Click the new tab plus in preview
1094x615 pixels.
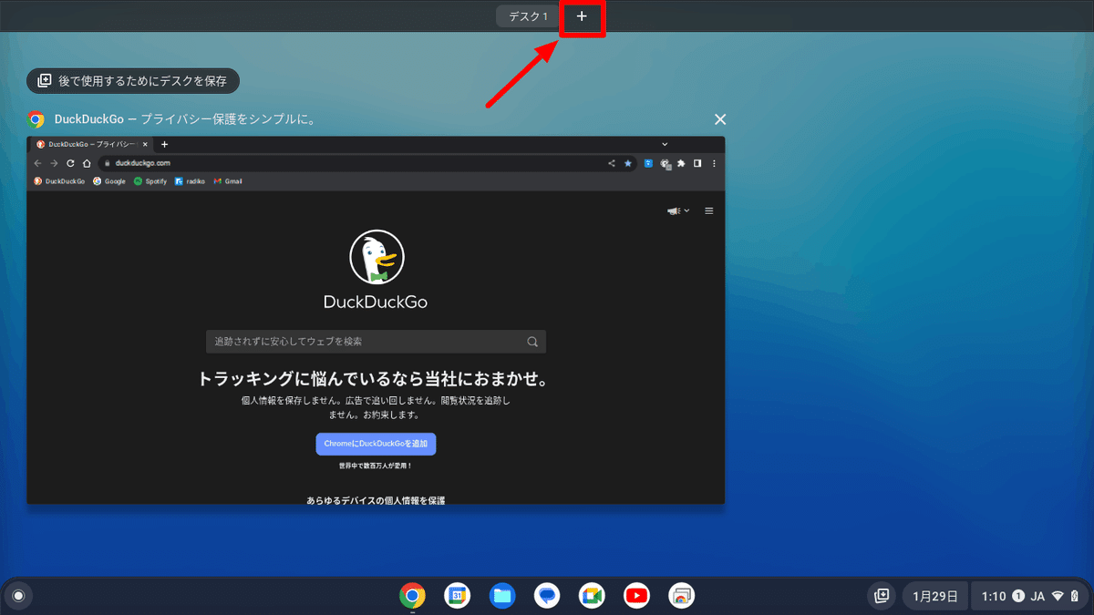164,144
